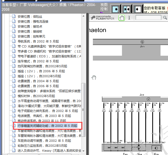Open '收费装置，自 2004 年 5 月起' item
This screenshot has height=155, width=168.
point(38,81)
